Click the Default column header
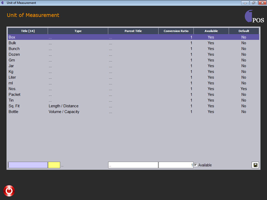This screenshot has height=200, width=267. click(244, 31)
